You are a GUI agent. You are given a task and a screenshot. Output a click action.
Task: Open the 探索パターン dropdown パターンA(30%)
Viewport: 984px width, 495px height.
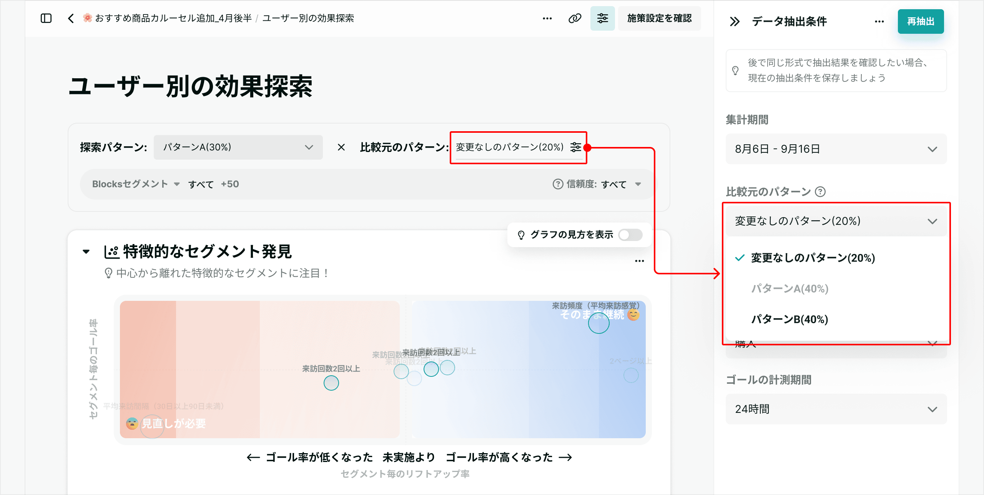click(x=238, y=147)
